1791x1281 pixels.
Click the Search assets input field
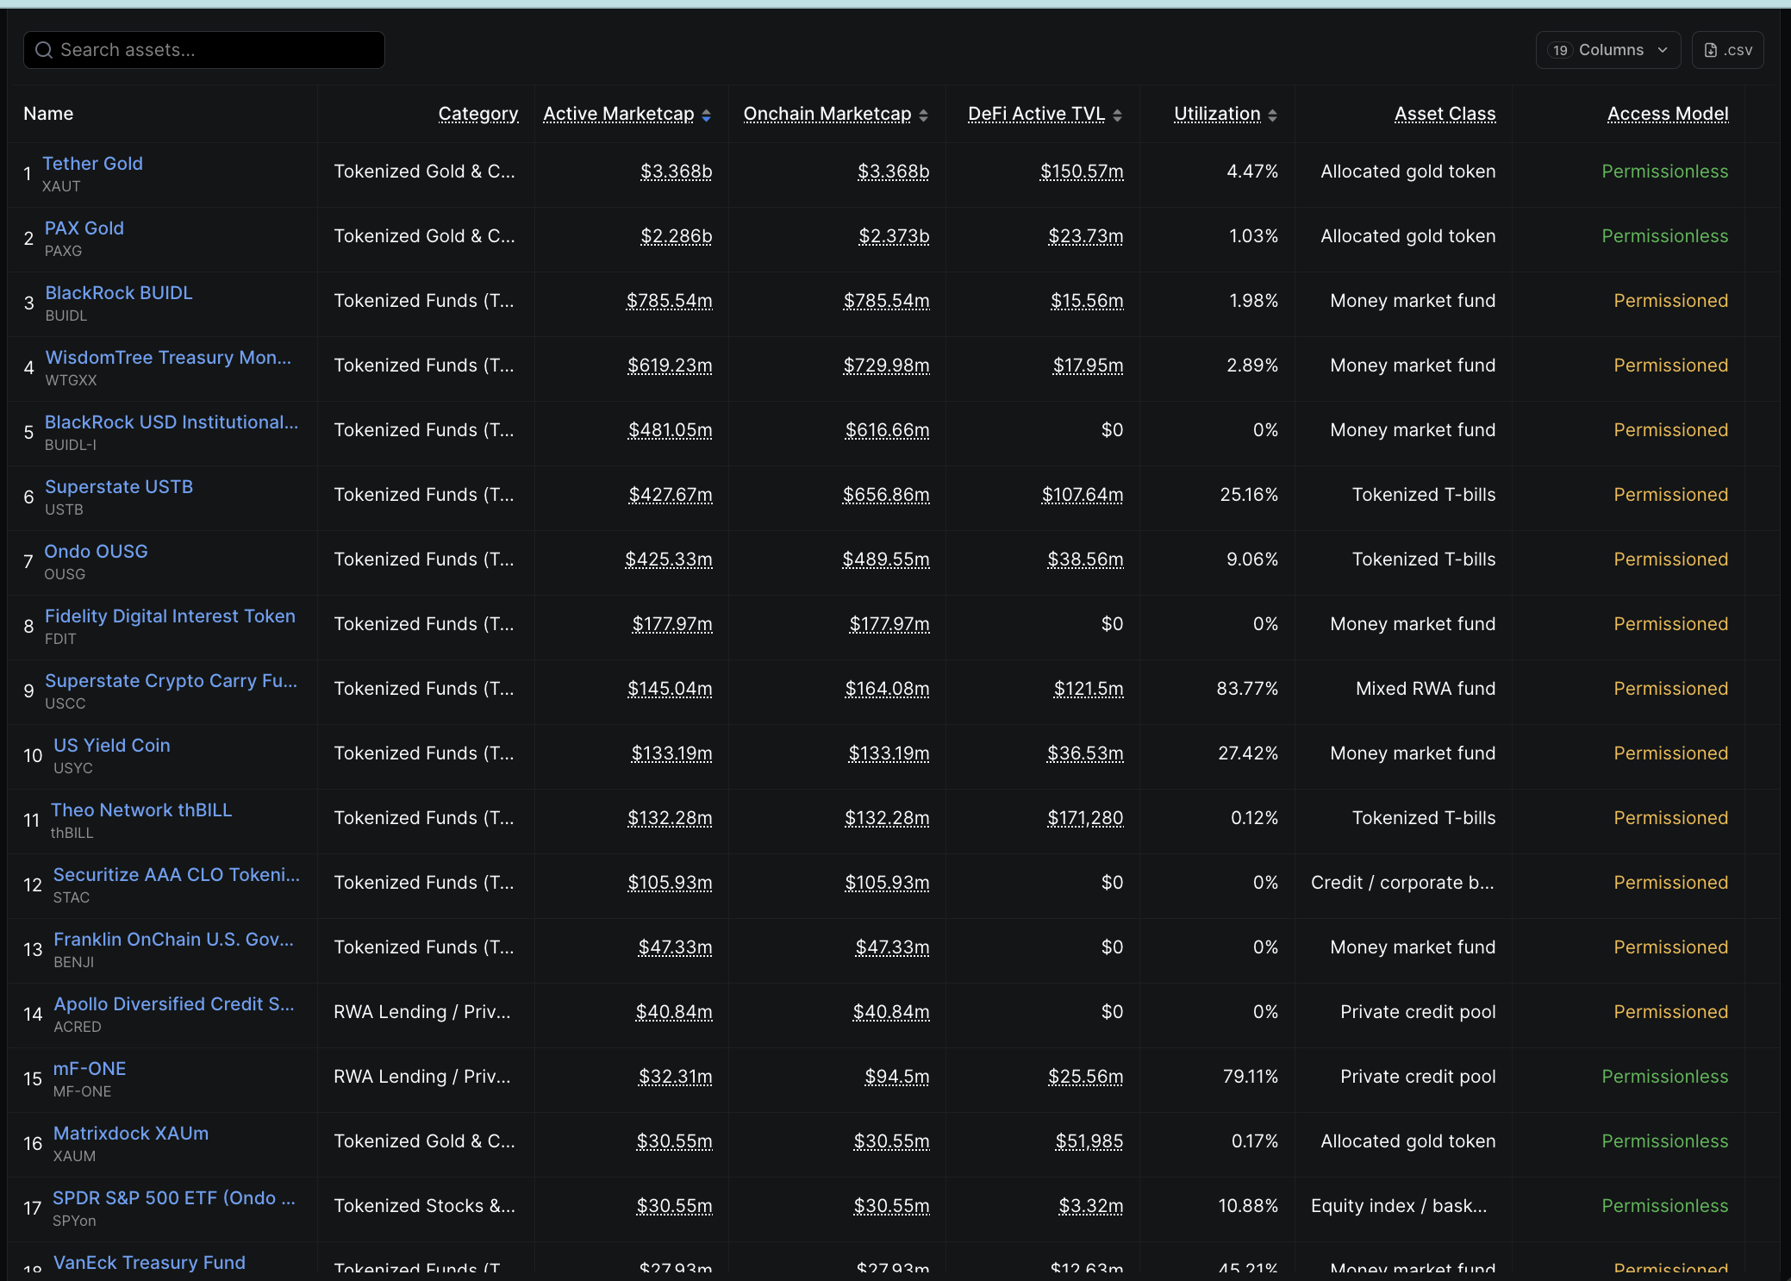pyautogui.click(x=203, y=50)
